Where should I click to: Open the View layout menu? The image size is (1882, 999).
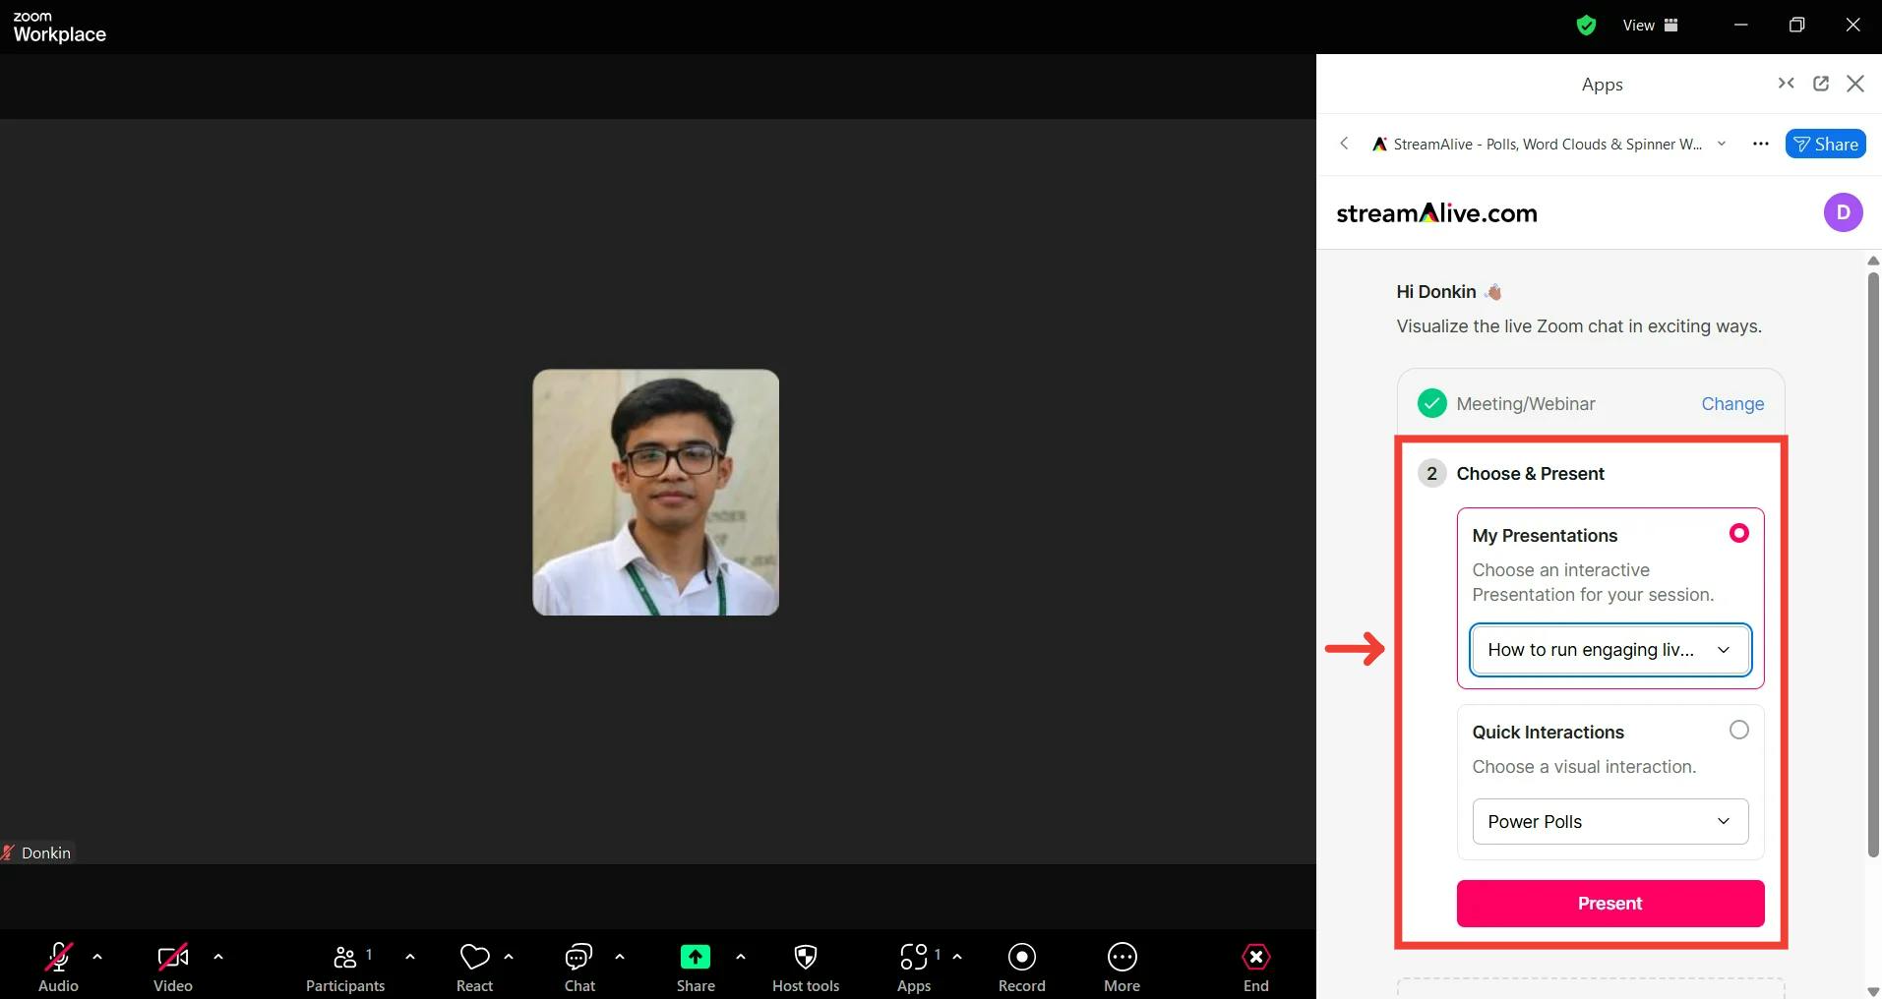click(x=1651, y=26)
